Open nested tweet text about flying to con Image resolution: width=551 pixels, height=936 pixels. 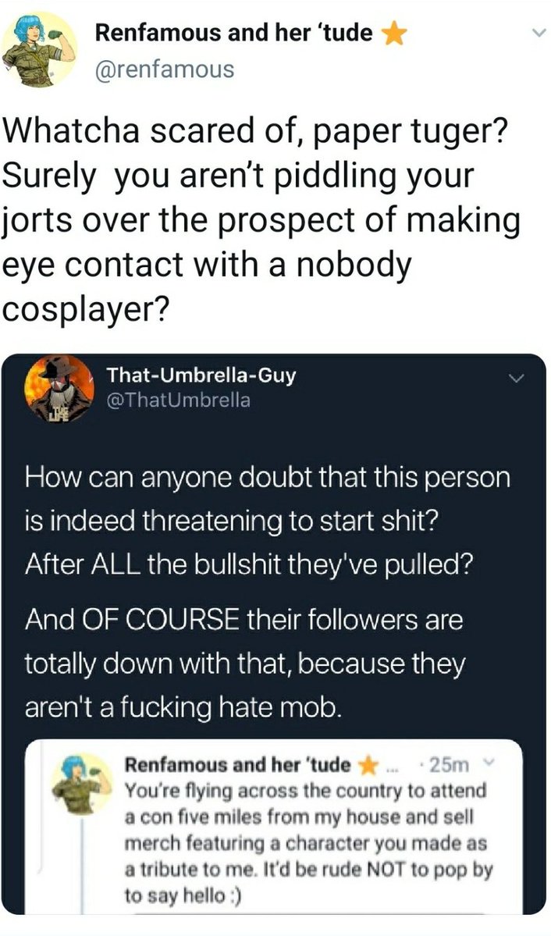pyautogui.click(x=308, y=843)
